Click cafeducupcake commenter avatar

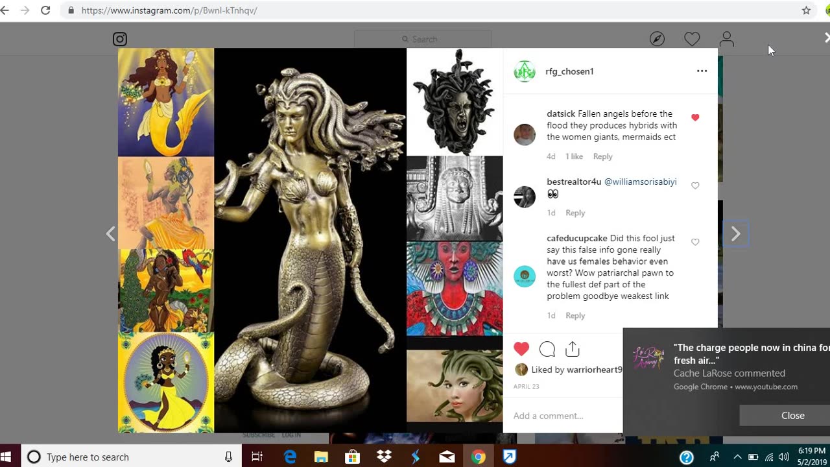pos(525,276)
